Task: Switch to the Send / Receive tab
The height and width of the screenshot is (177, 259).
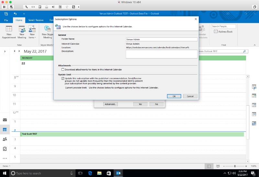Action: pyautogui.click(x=36, y=20)
